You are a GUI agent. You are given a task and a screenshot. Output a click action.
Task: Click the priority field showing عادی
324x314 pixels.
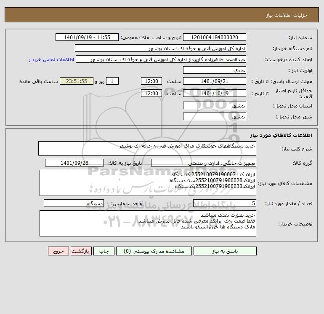pos(215,70)
